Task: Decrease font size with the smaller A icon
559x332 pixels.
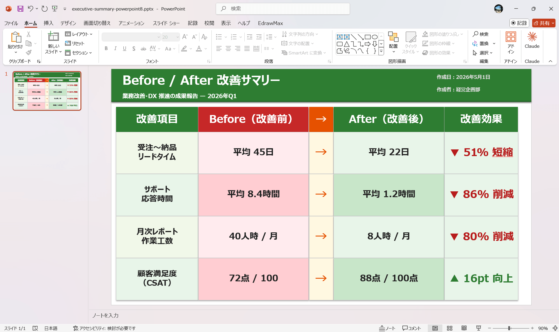Action: click(x=194, y=37)
